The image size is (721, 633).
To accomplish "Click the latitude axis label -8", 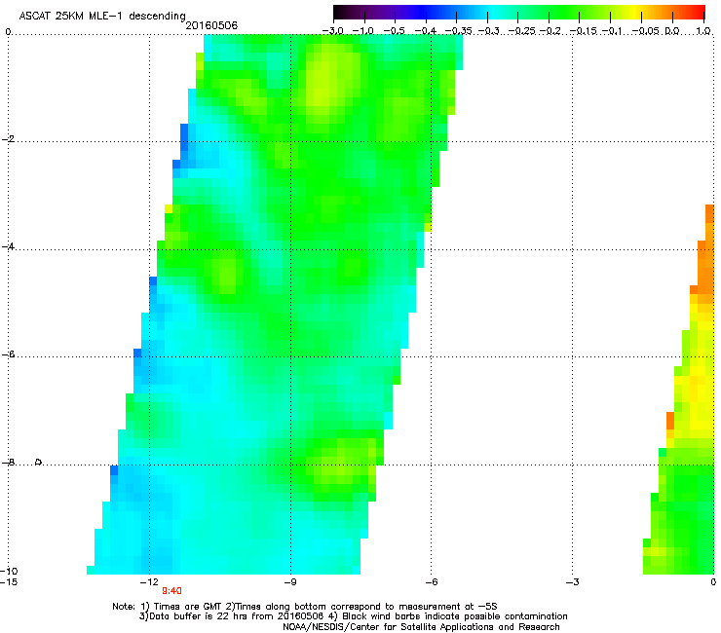I will point(8,462).
